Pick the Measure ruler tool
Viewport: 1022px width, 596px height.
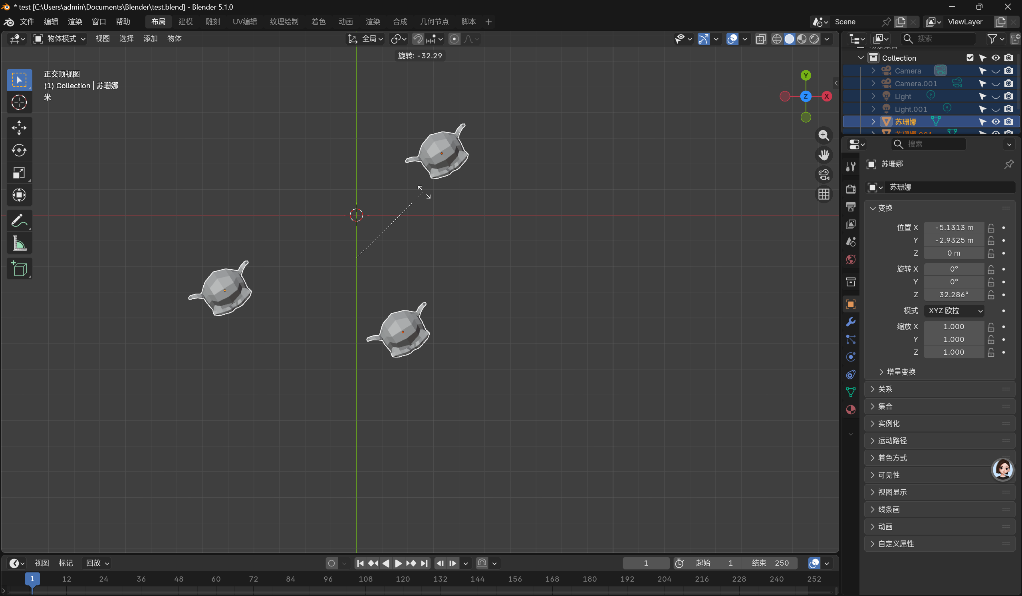(x=19, y=244)
